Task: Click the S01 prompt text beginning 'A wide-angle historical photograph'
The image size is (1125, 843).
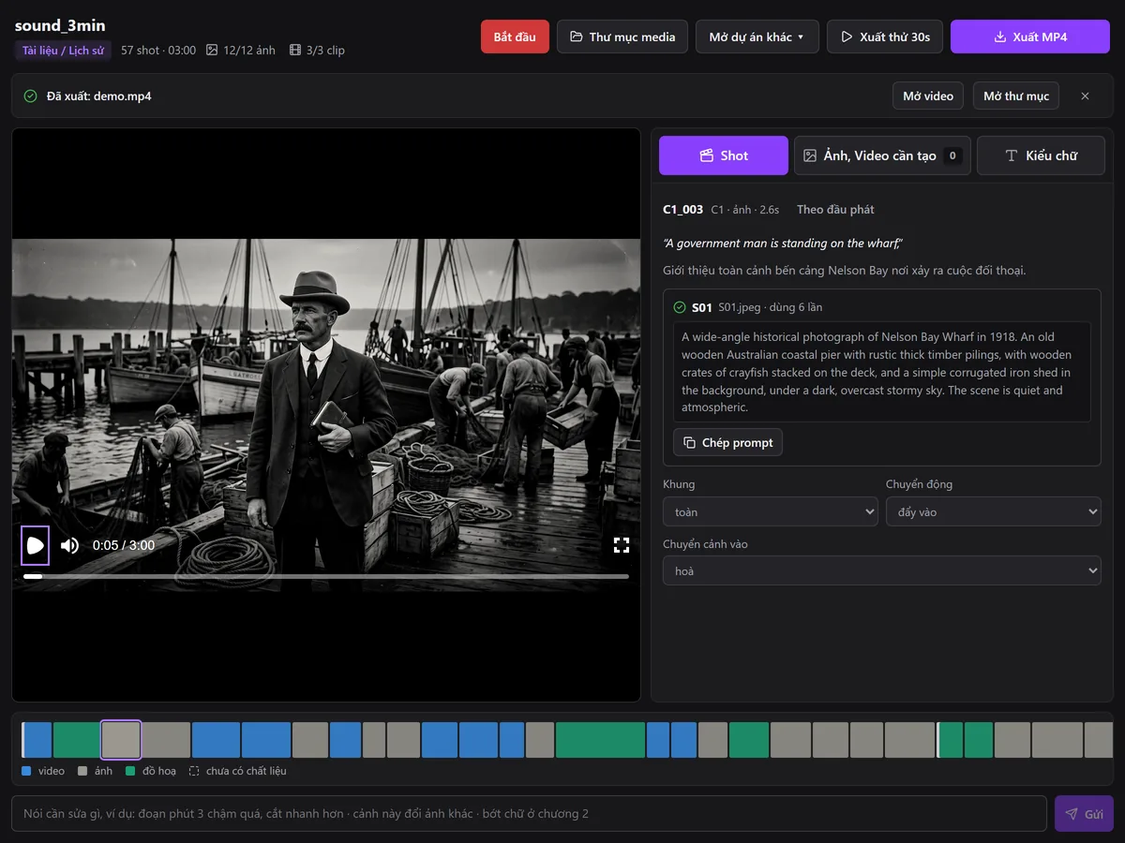Action: click(881, 372)
